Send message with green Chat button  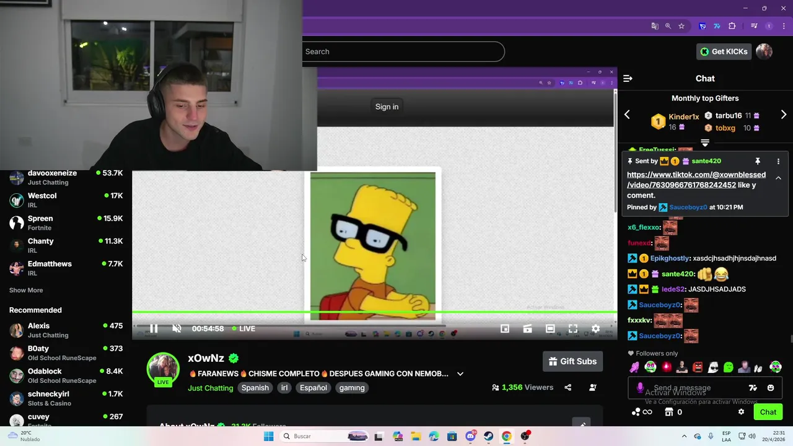click(x=768, y=412)
